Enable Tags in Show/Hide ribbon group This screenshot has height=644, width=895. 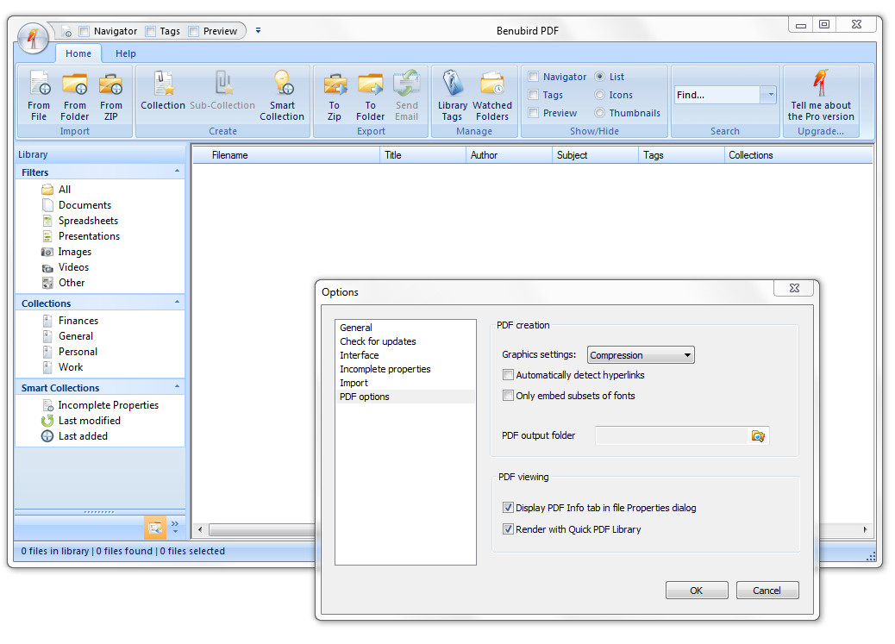coord(533,95)
